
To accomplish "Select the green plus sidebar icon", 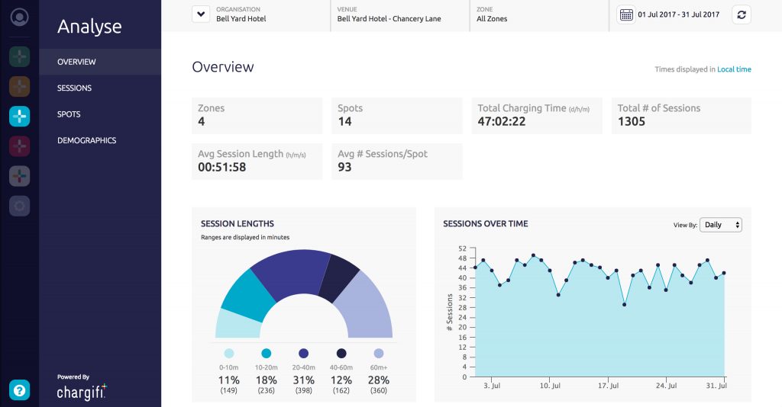I will coord(19,56).
